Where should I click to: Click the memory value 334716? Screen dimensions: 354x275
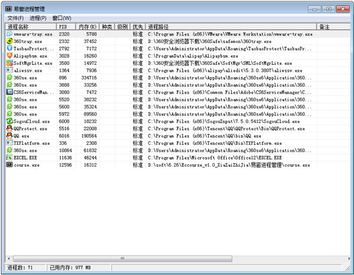[x=89, y=78]
